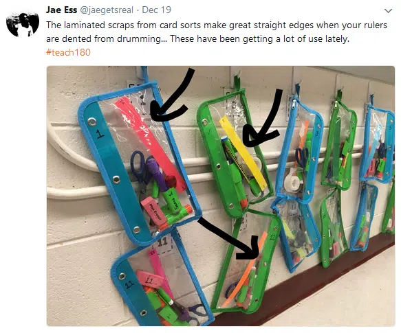401x333 pixels.
Task: Click the paper label numbered 11 on the wall
Action: tap(162, 244)
